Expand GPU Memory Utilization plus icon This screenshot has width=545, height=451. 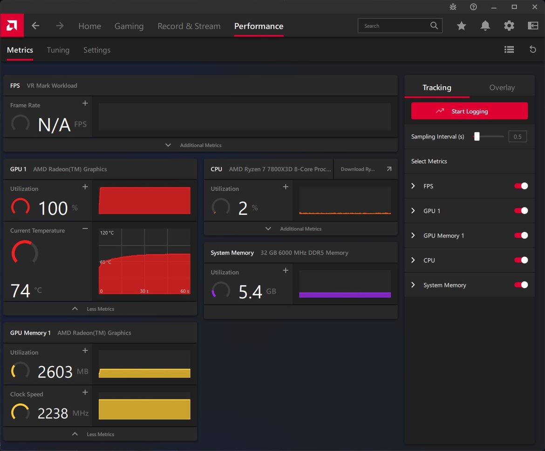click(85, 350)
